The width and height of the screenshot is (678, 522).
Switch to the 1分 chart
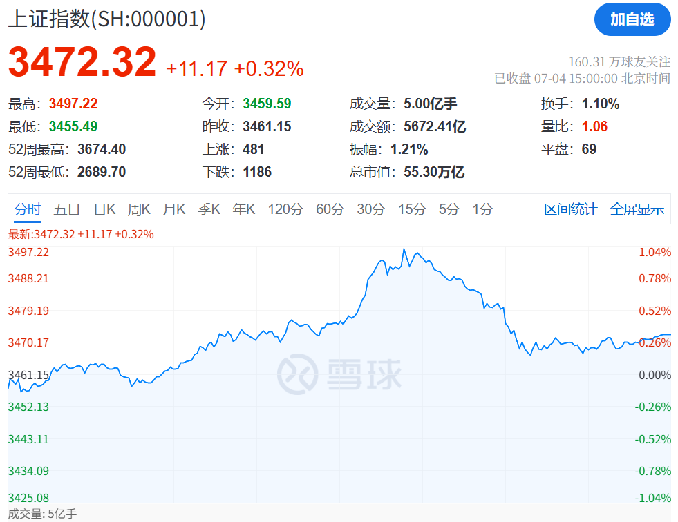(x=483, y=209)
